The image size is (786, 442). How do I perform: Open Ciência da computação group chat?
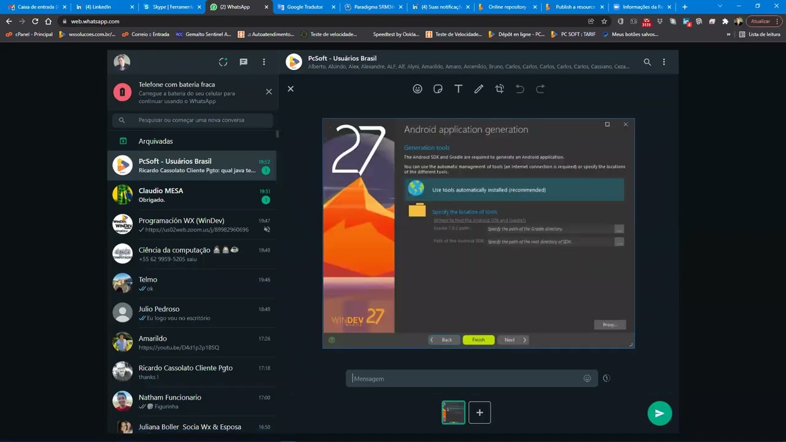(192, 254)
